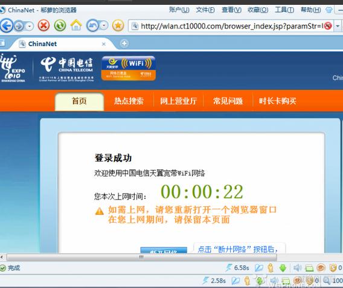Click the lightning icon beside 2.58s
Viewport: 343px width, 288px height.
[x=206, y=280]
